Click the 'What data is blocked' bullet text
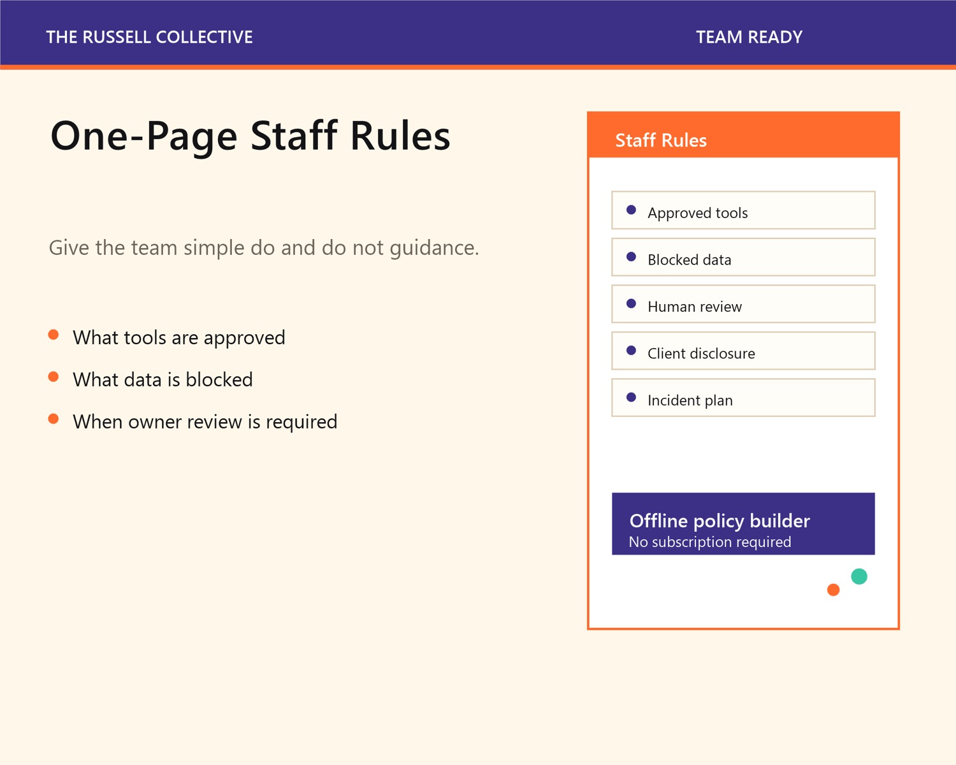956x765 pixels. coord(163,379)
